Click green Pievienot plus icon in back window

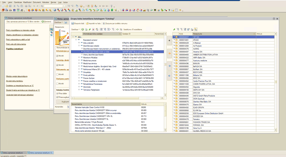pos(43,22)
